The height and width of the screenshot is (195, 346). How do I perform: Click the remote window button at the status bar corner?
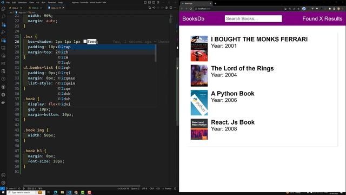tap(2, 188)
